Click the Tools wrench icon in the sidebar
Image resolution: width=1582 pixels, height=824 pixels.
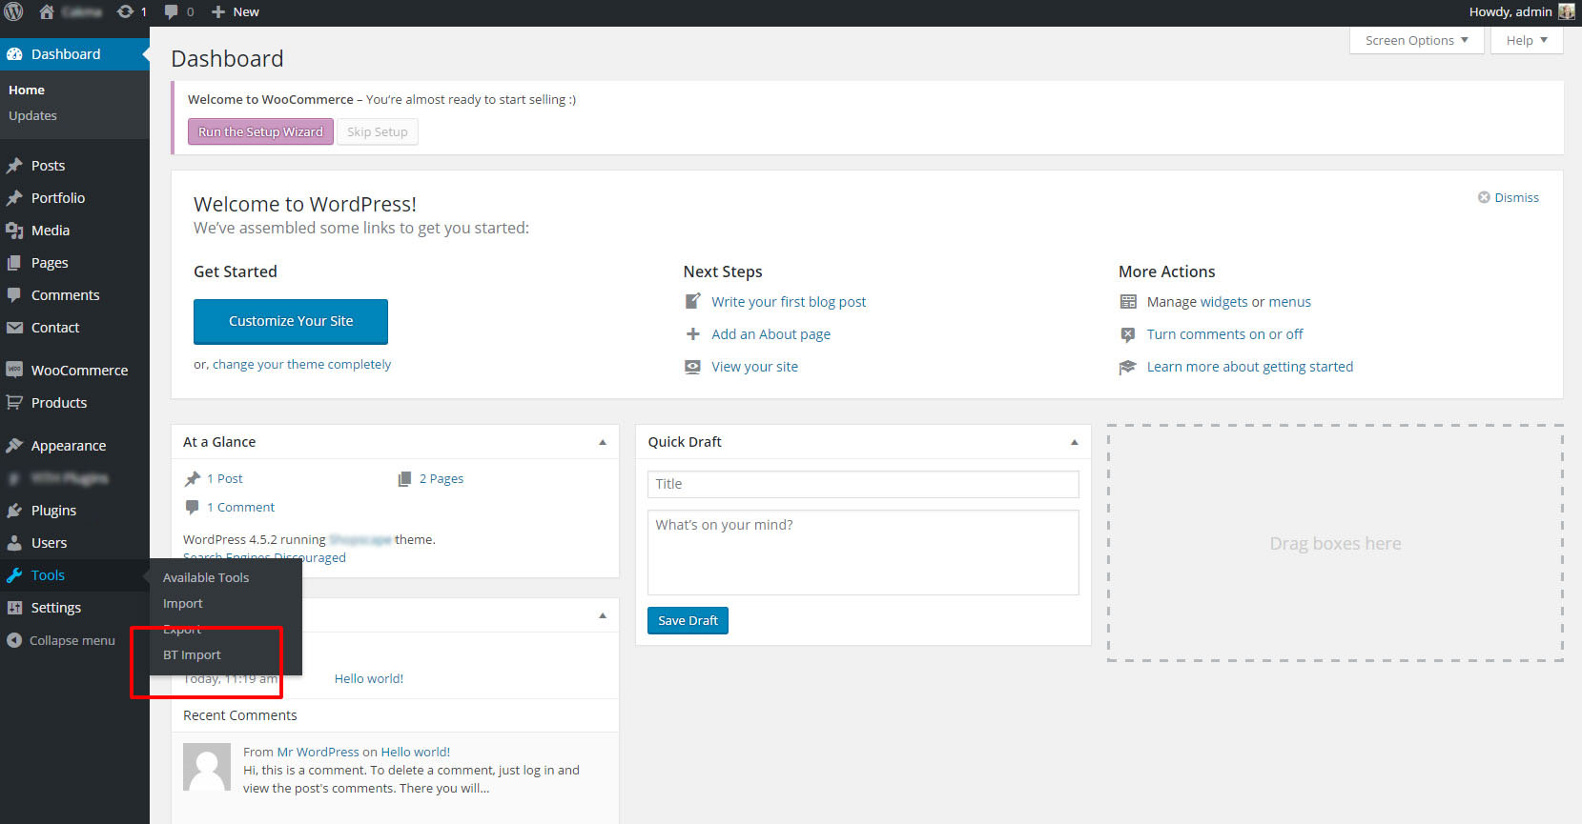(x=14, y=575)
